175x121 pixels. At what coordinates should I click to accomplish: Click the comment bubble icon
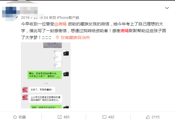(104, 117)
